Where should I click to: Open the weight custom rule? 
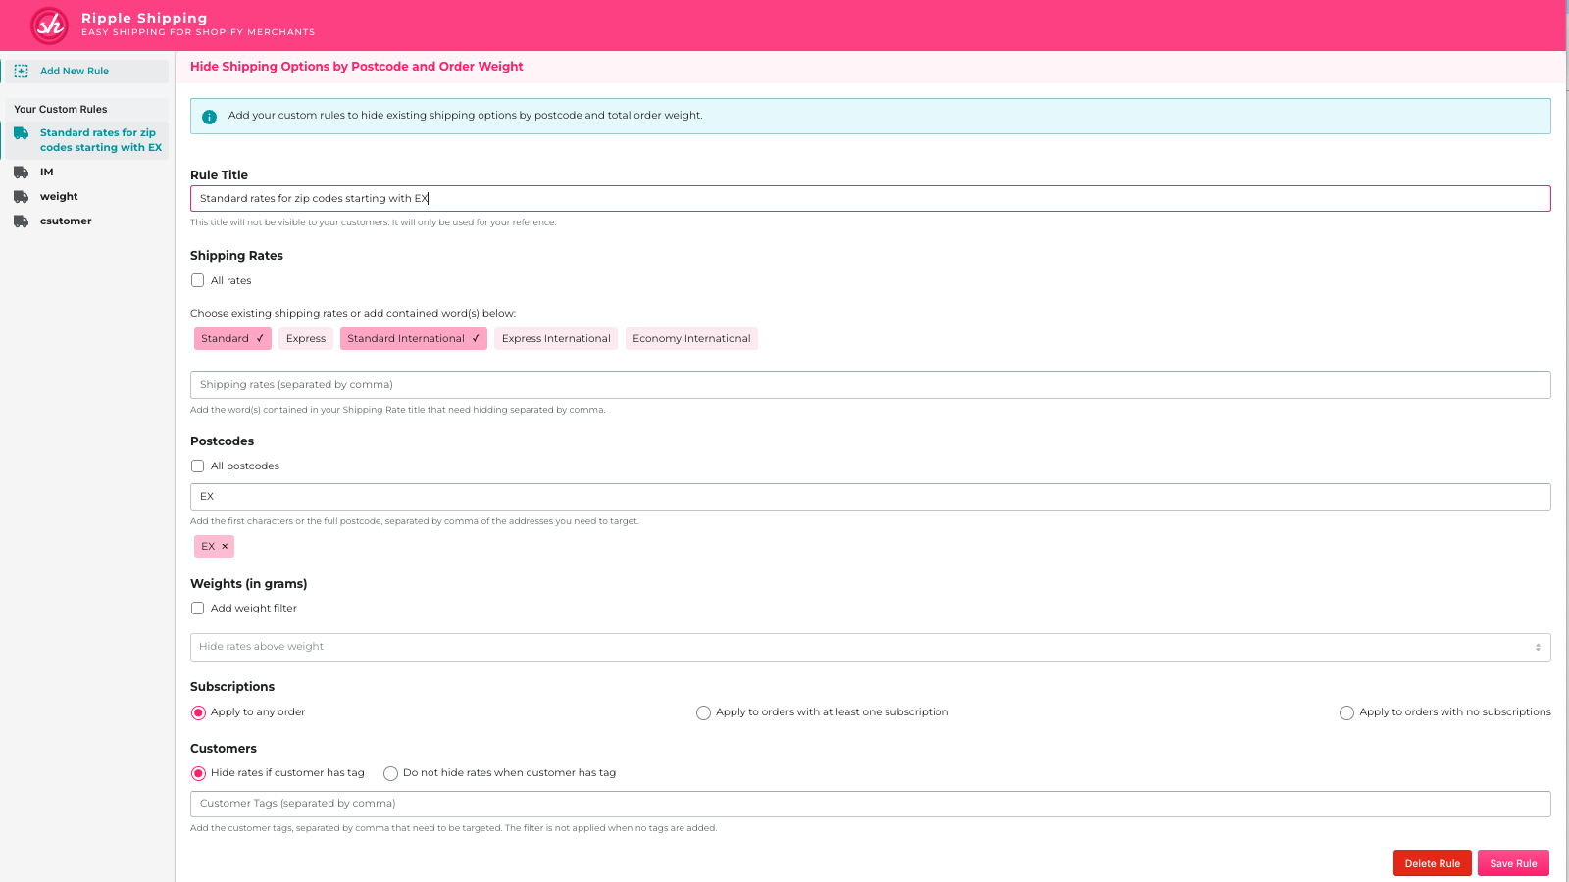pyautogui.click(x=59, y=197)
